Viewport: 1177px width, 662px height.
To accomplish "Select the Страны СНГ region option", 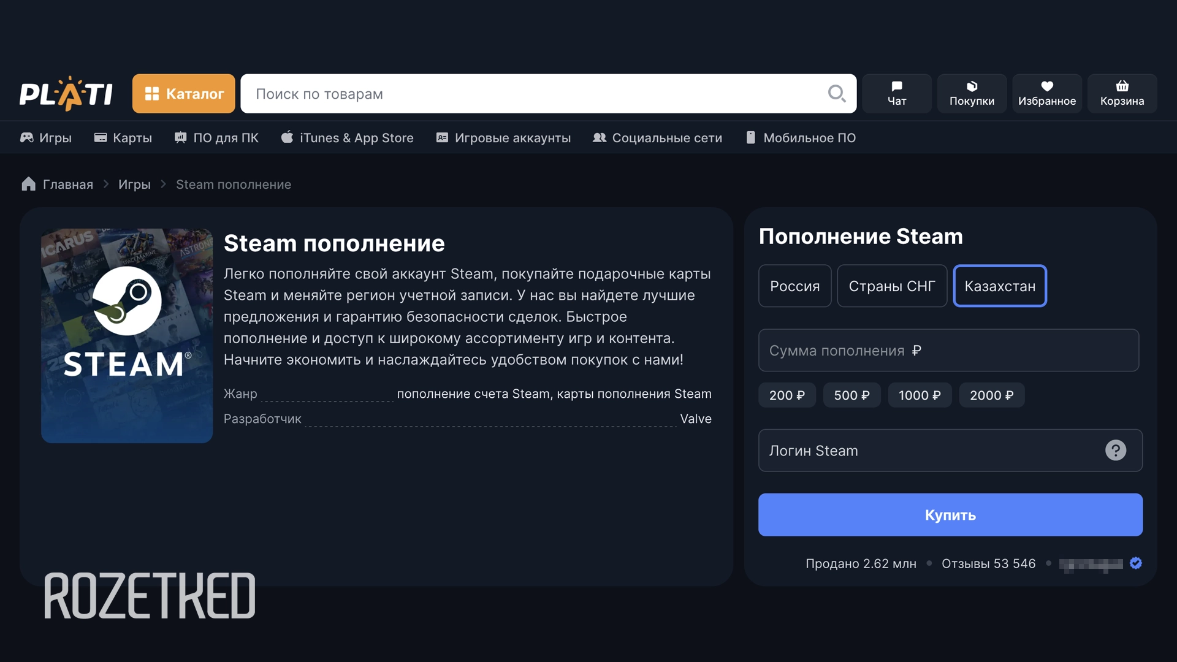I will pyautogui.click(x=891, y=286).
